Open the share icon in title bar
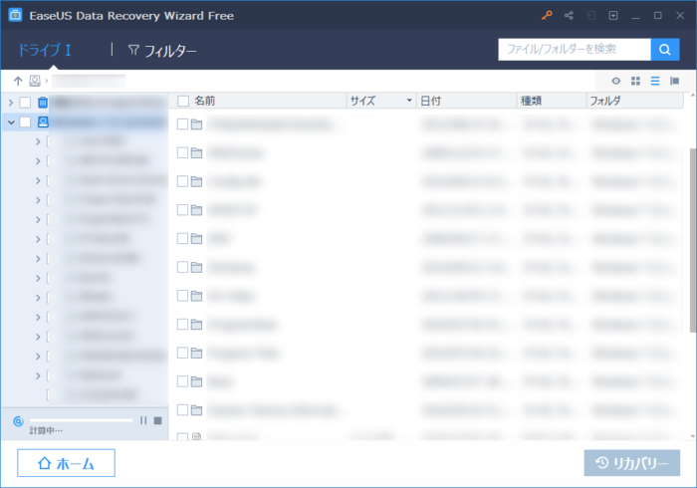This screenshot has height=488, width=697. tap(569, 16)
